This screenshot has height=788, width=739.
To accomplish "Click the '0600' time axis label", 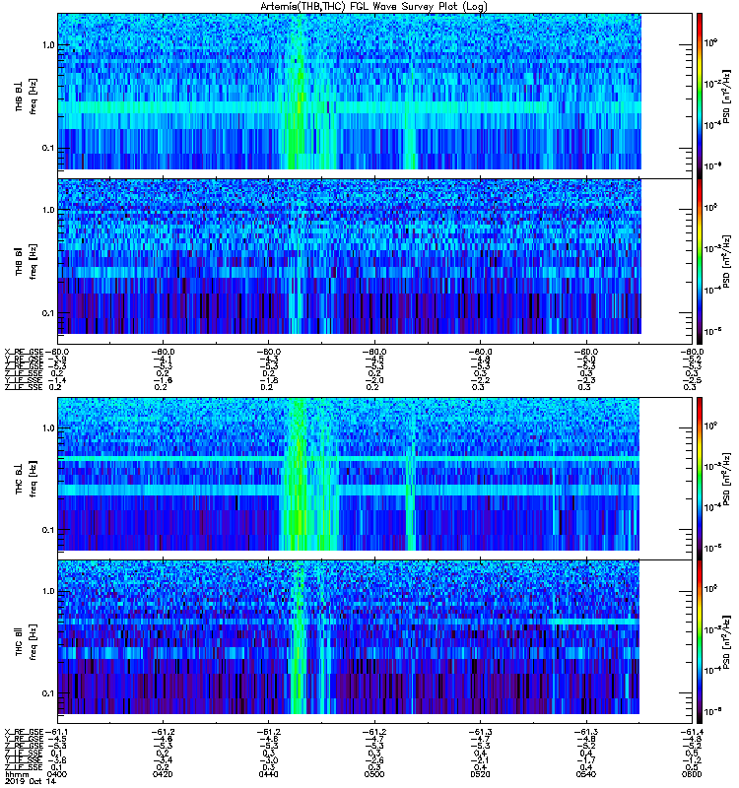I will (x=692, y=774).
